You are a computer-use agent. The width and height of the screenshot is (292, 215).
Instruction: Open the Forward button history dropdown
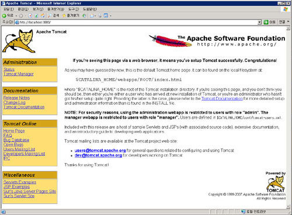point(25,16)
